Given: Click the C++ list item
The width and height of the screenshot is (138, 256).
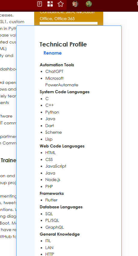Looking at the screenshot, I should click(49, 105).
